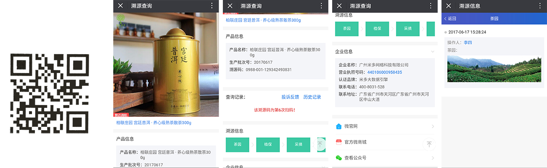Image resolution: width=547 pixels, height=168 pixels.
Task: Close the 溯源查询 screen showing the tea can photo
Action: pos(121,6)
